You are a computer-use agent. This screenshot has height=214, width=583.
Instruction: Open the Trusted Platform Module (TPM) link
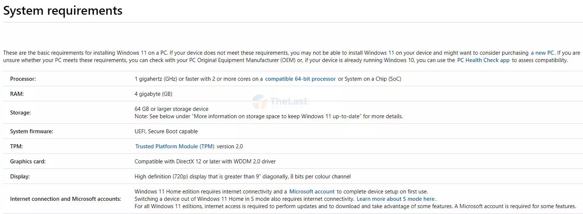(175, 146)
